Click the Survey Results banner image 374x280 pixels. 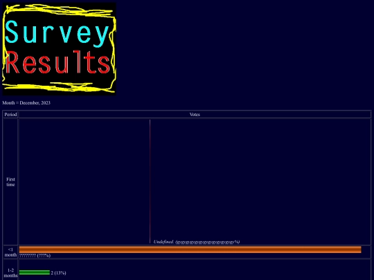tap(59, 49)
